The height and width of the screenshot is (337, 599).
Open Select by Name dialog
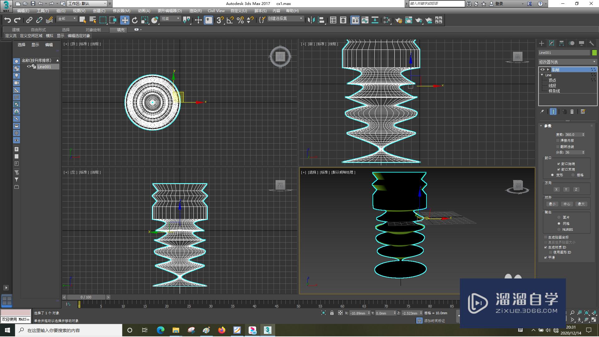(93, 20)
